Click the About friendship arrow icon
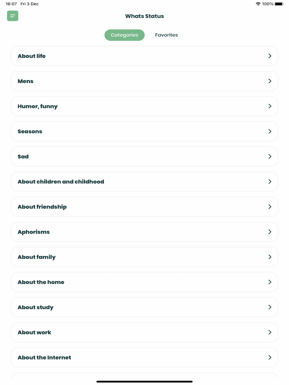This screenshot has height=385, width=289. [x=270, y=207]
